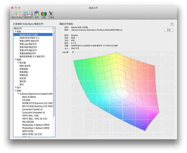Click the PCS value XYZ
Image resolution: width=187 pixels, height=153 pixels.
point(73,40)
